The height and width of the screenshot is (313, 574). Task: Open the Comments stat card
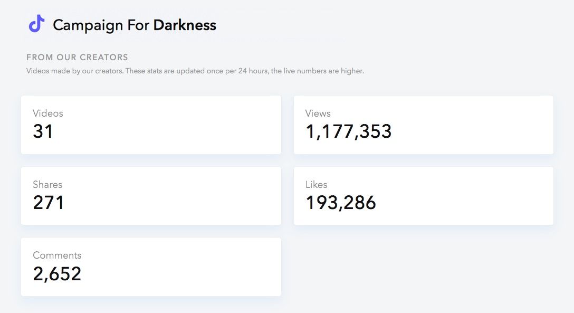click(x=151, y=267)
